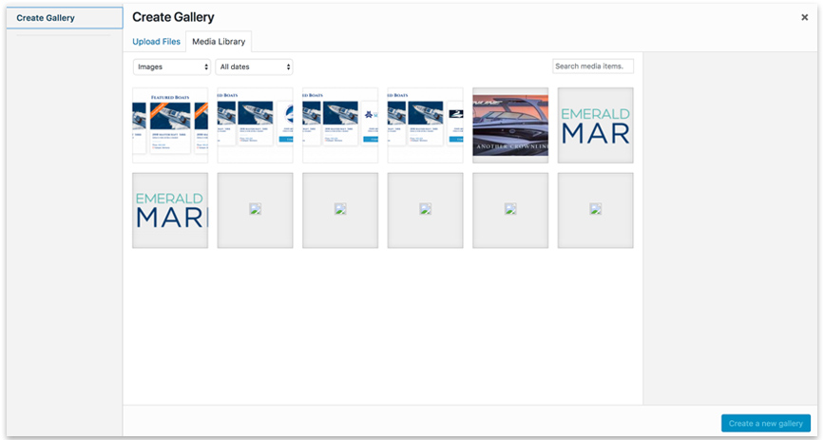Click the Create a new gallery button
Image resolution: width=824 pixels, height=440 pixels.
pos(766,423)
